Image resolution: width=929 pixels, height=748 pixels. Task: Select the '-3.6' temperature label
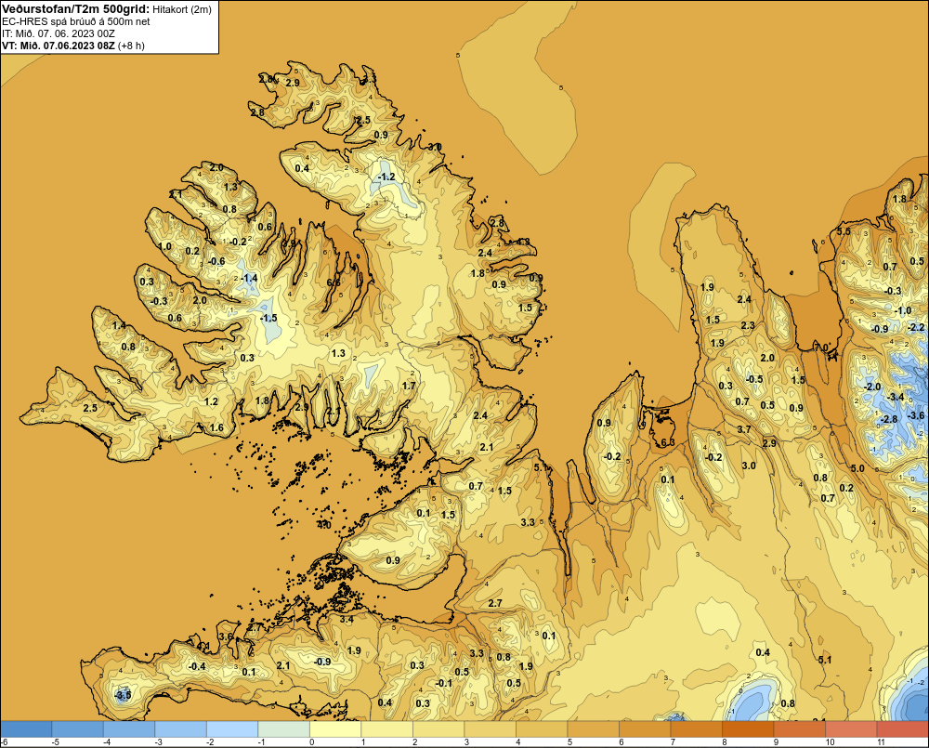tap(915, 415)
